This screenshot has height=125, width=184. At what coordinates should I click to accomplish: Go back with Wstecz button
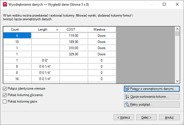(124, 117)
